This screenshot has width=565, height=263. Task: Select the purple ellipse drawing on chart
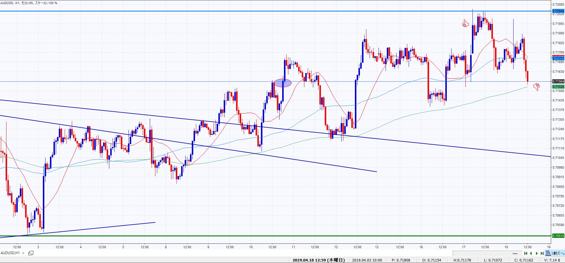pos(283,83)
